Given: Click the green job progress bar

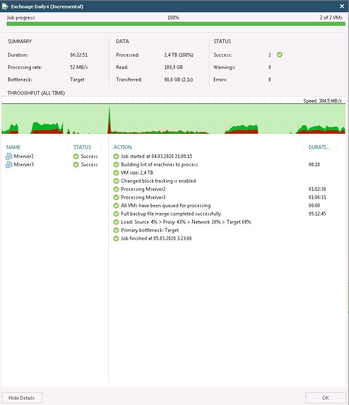Looking at the screenshot, I should point(176,24).
